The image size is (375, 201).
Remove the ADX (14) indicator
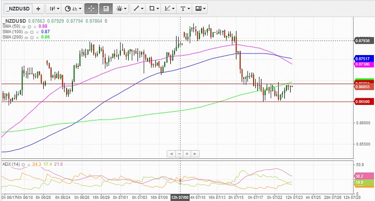[29, 165]
